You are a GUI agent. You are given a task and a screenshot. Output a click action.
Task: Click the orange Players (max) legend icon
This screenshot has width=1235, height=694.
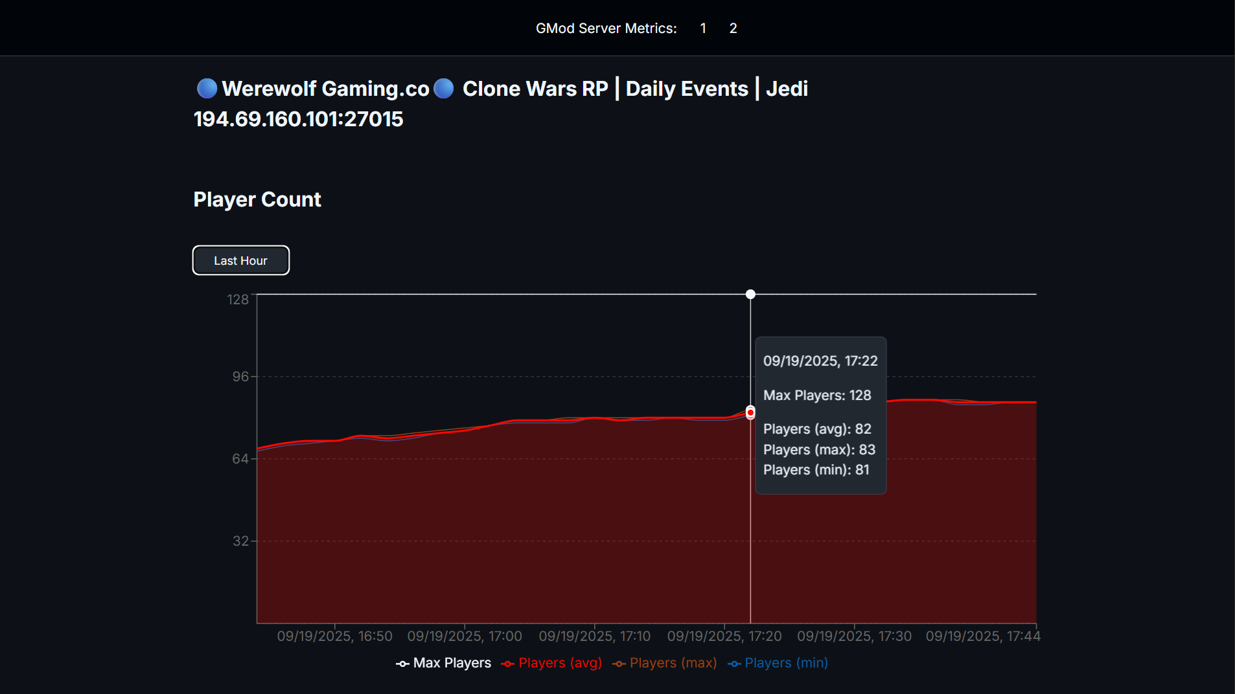(619, 663)
